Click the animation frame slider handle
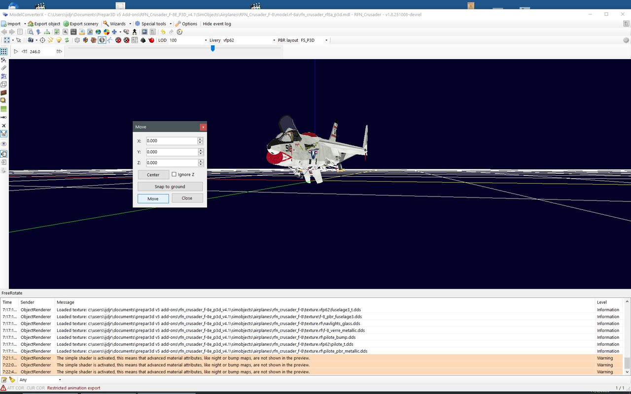This screenshot has width=631, height=394. click(212, 48)
